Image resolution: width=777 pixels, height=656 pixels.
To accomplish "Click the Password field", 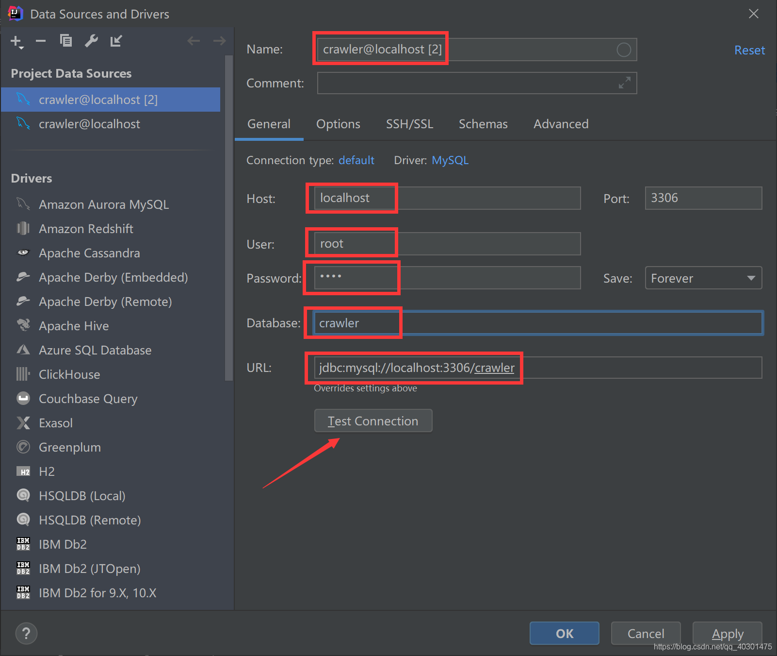I will pos(447,278).
